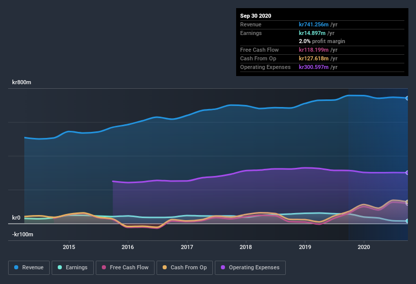416x284 pixels.
Task: Click the Earnings line end marker
Action: 407,221
